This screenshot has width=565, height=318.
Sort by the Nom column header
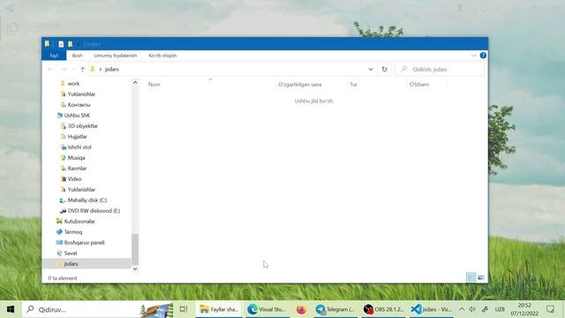pos(154,85)
